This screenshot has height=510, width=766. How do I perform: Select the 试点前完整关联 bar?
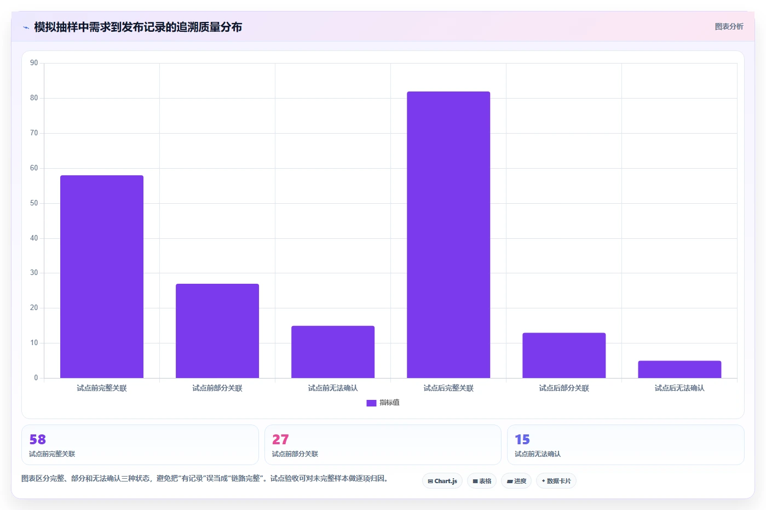tap(102, 277)
